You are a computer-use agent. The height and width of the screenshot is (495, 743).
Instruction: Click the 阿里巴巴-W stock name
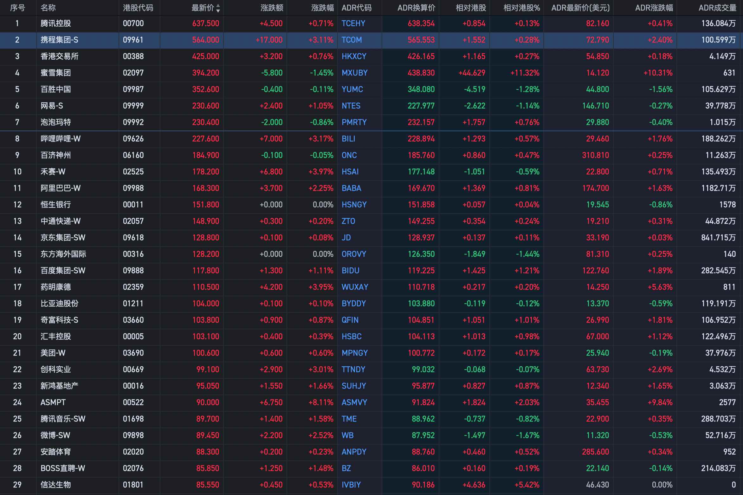61,188
